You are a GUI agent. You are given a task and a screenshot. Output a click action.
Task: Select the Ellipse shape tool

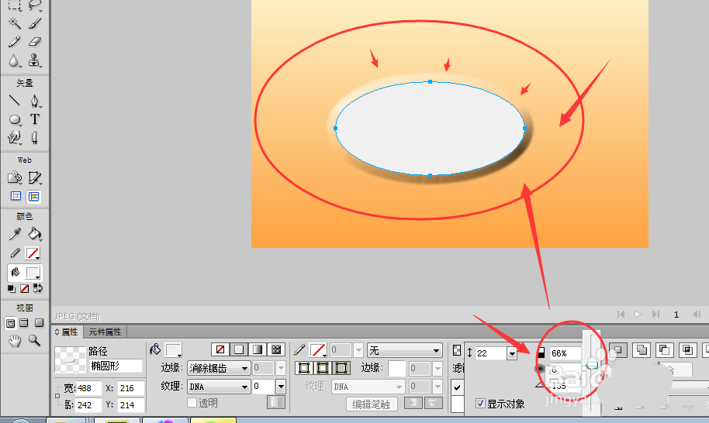pos(15,119)
